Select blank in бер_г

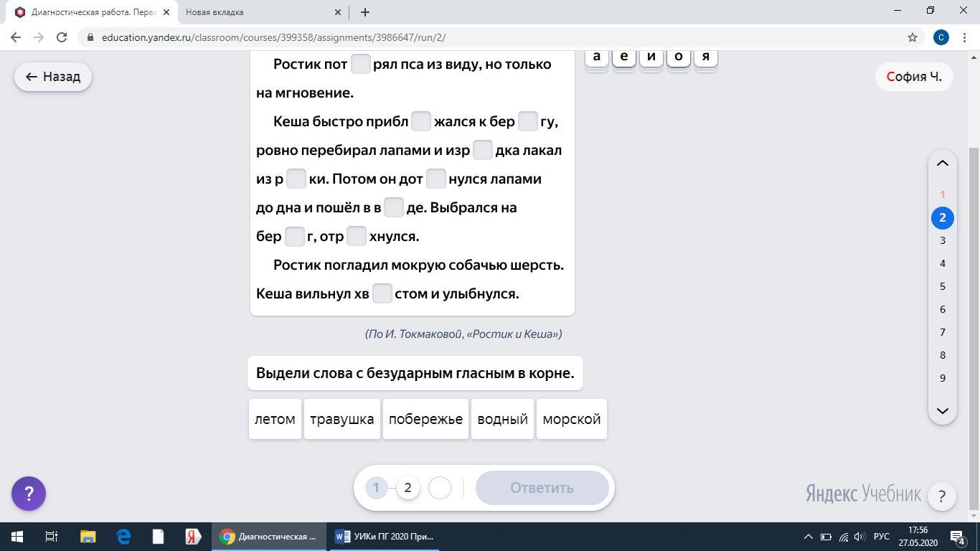(x=295, y=236)
